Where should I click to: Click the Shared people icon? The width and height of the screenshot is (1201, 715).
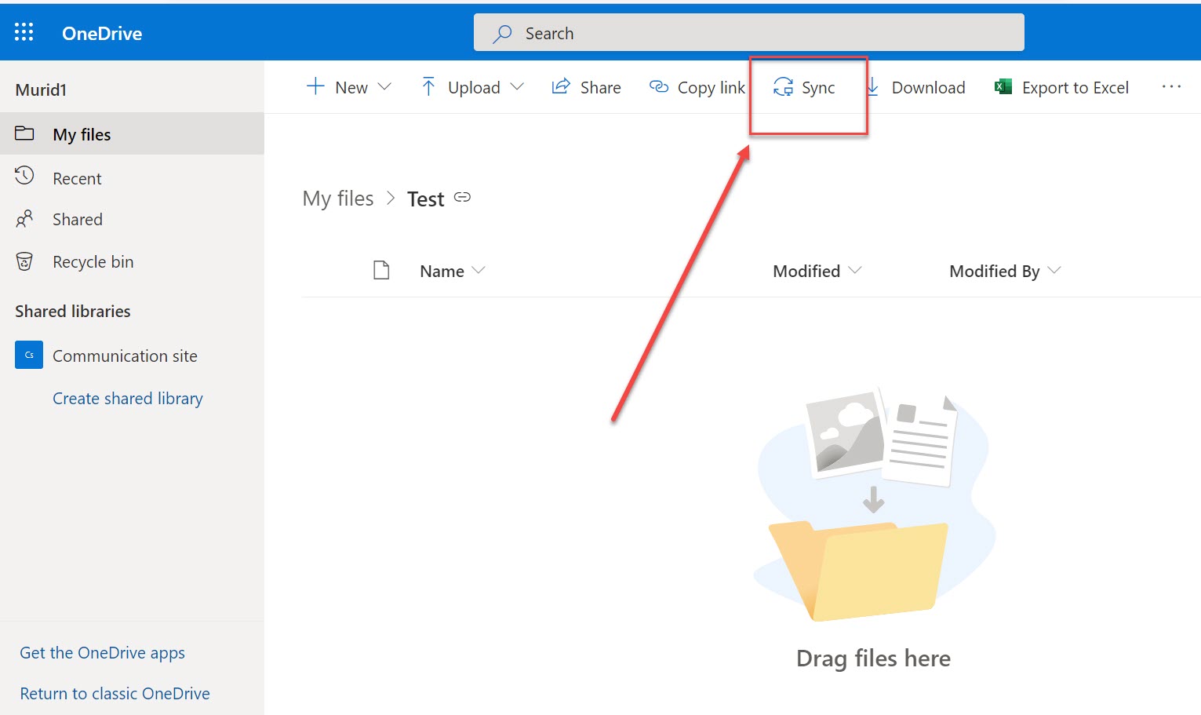click(x=24, y=218)
